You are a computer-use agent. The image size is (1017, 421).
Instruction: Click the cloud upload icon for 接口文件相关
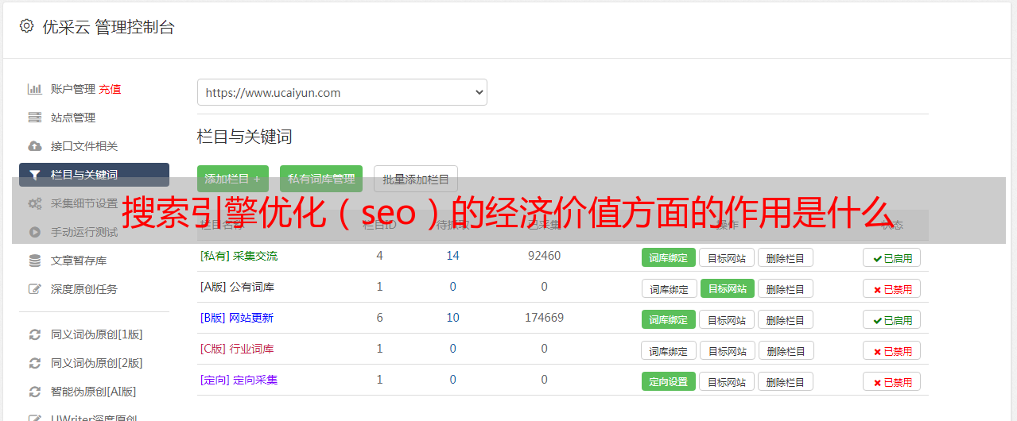pyautogui.click(x=35, y=146)
